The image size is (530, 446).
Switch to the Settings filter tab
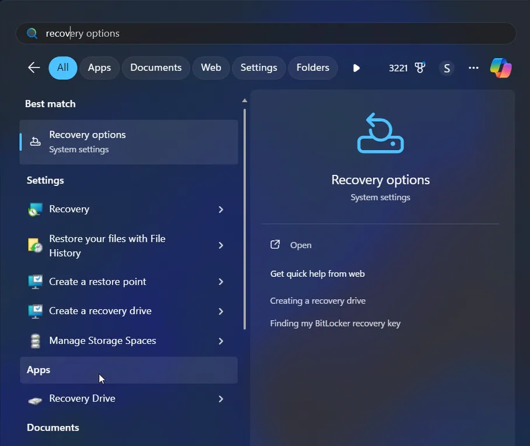coord(258,68)
